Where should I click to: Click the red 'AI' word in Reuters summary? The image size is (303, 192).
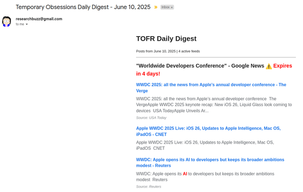(x=185, y=174)
